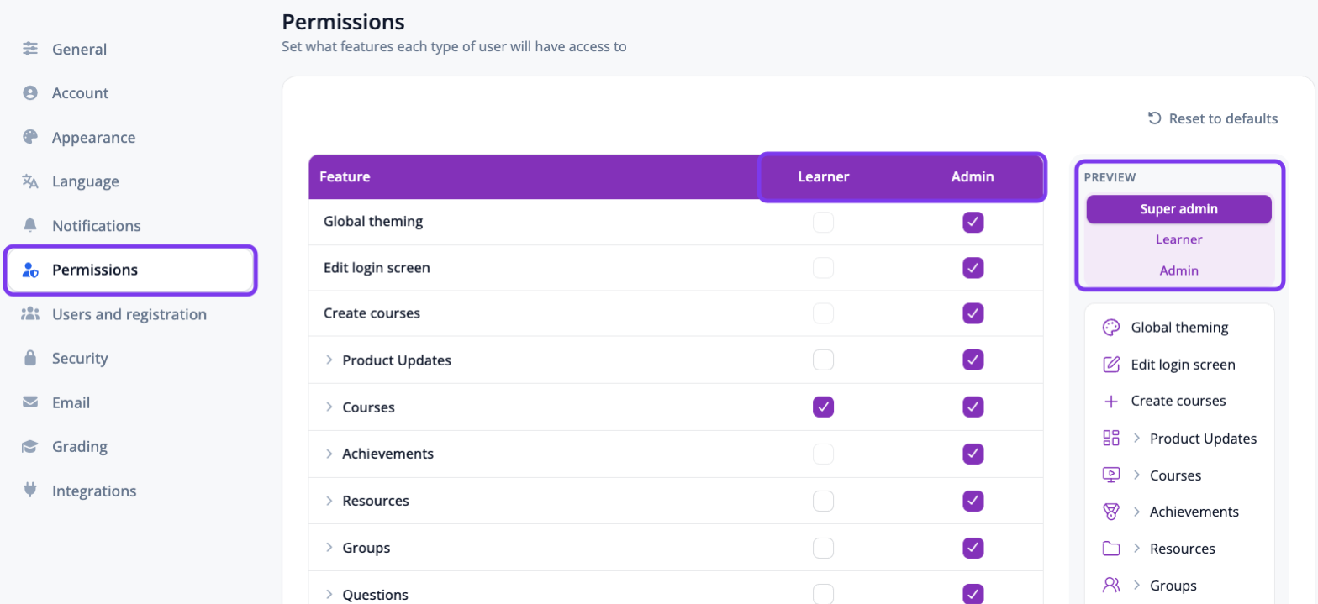
Task: Click the Permissions user-shield icon
Action: [30, 270]
